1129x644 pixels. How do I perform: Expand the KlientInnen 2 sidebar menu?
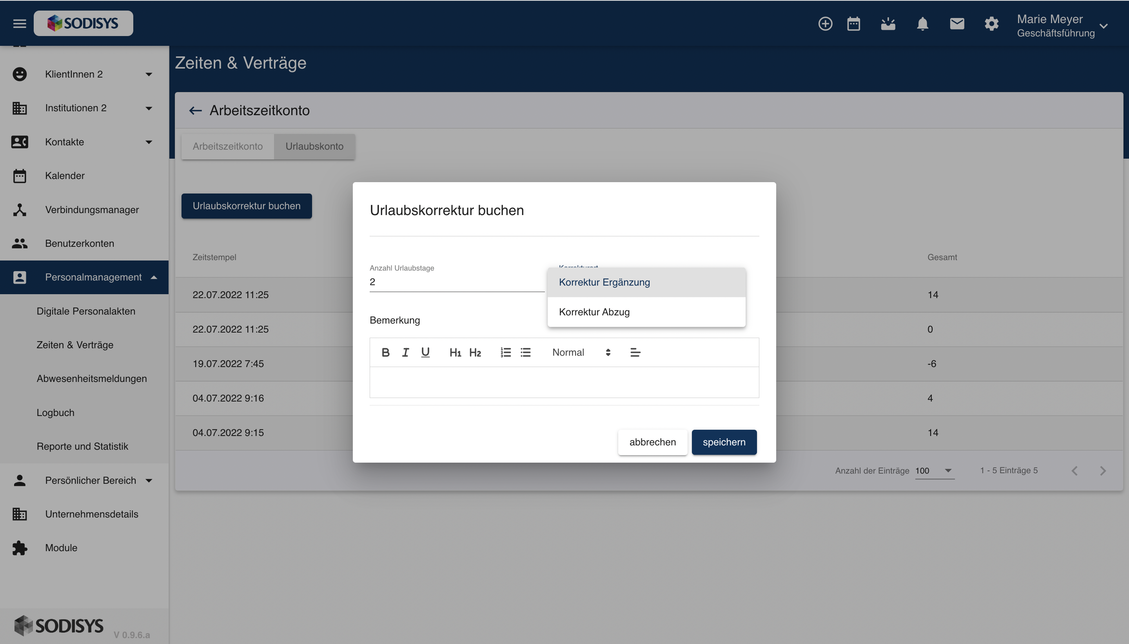tap(149, 74)
